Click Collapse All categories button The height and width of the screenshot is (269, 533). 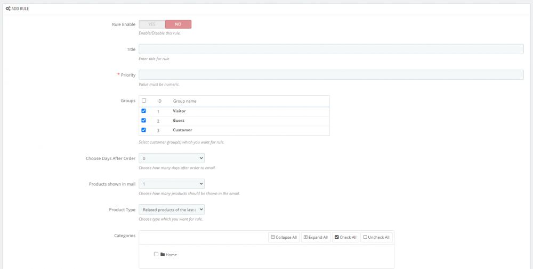click(284, 237)
